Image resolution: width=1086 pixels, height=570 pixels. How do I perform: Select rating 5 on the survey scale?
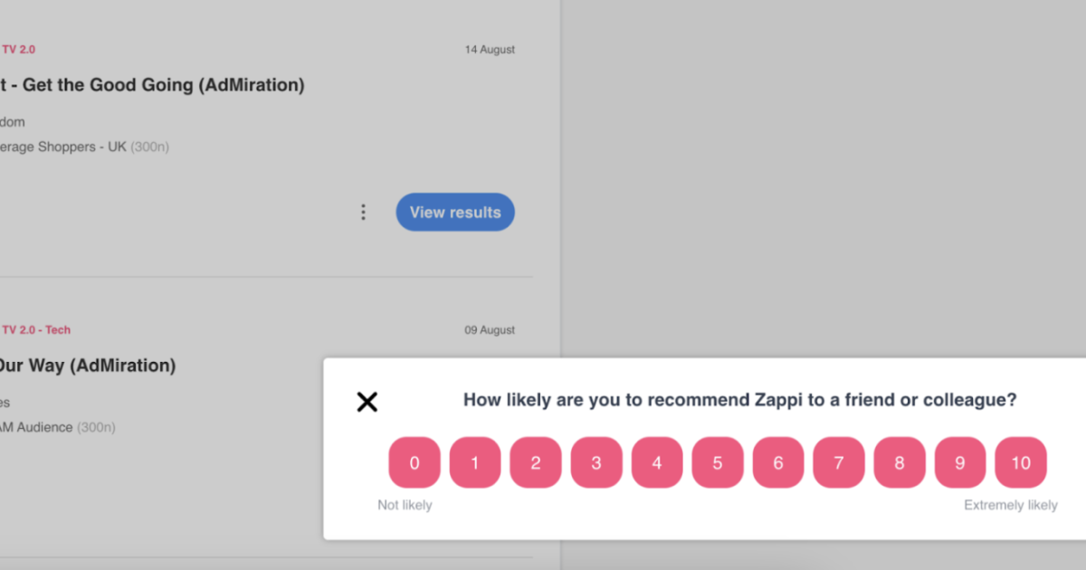pyautogui.click(x=717, y=462)
